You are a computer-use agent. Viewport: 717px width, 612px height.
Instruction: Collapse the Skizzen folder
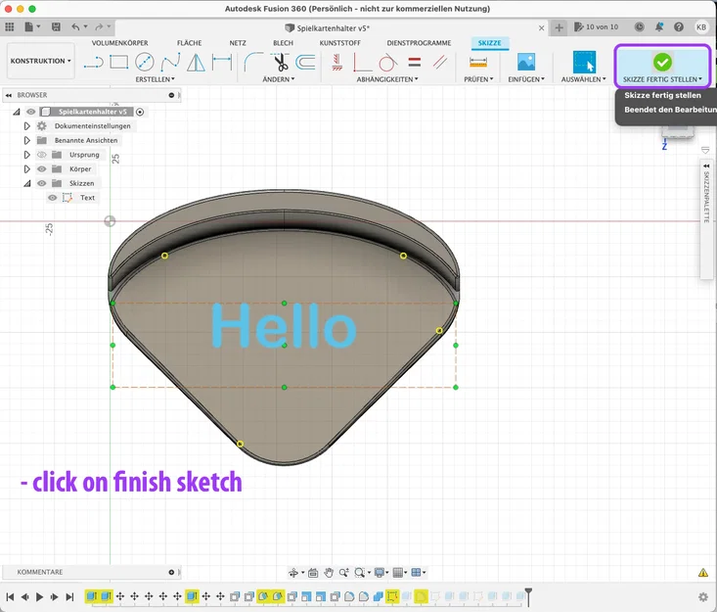(27, 183)
